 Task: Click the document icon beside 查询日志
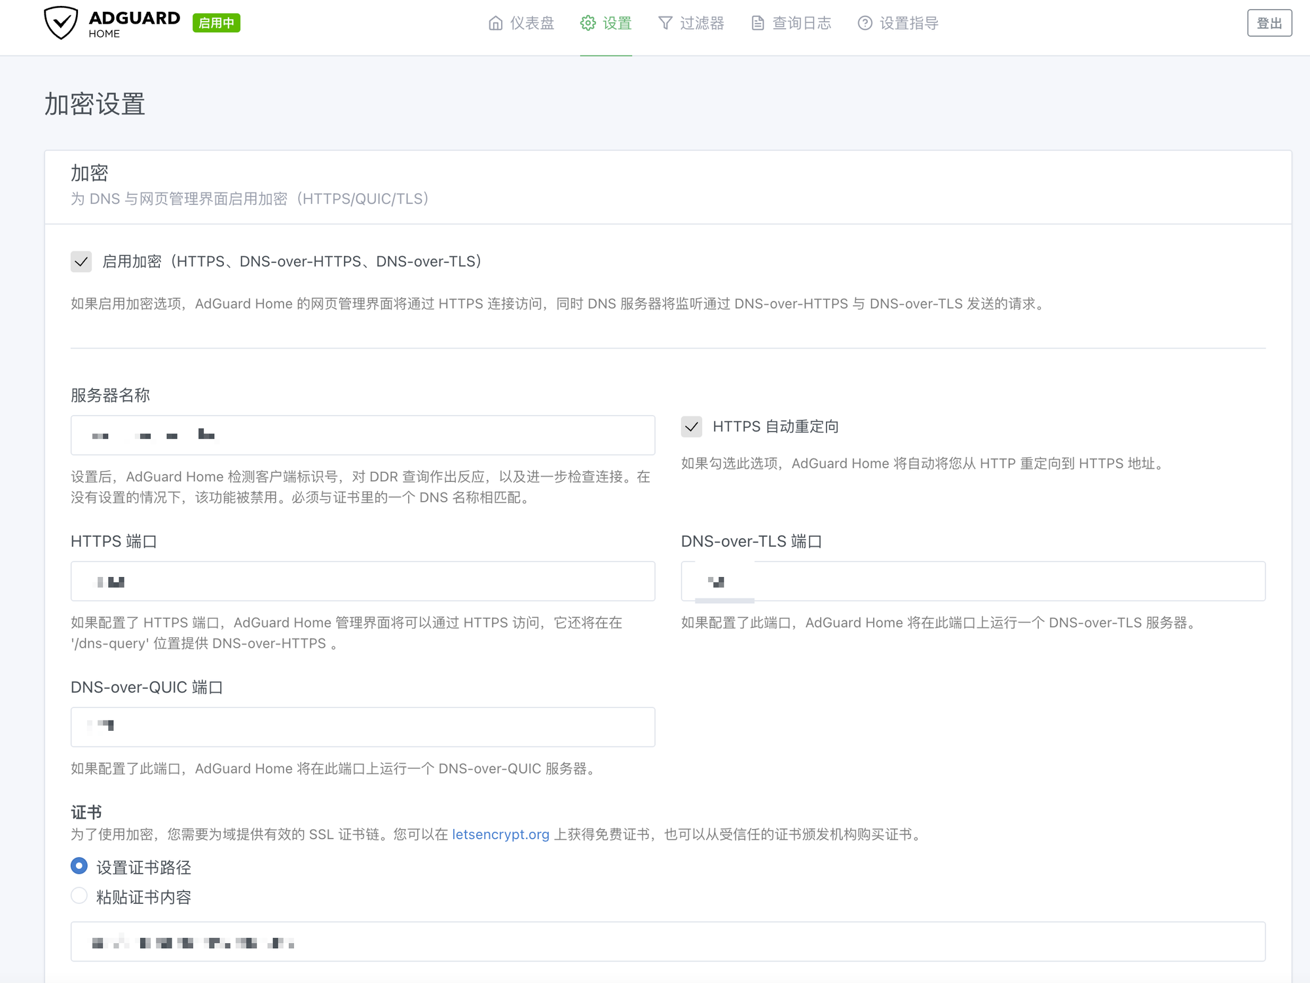pyautogui.click(x=758, y=24)
